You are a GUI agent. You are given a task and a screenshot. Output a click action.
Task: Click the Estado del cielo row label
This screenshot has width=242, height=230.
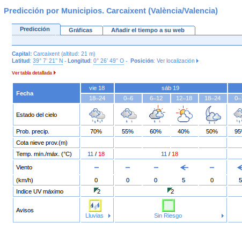36,115
